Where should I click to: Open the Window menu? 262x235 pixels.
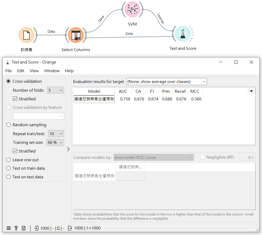pos(52,71)
